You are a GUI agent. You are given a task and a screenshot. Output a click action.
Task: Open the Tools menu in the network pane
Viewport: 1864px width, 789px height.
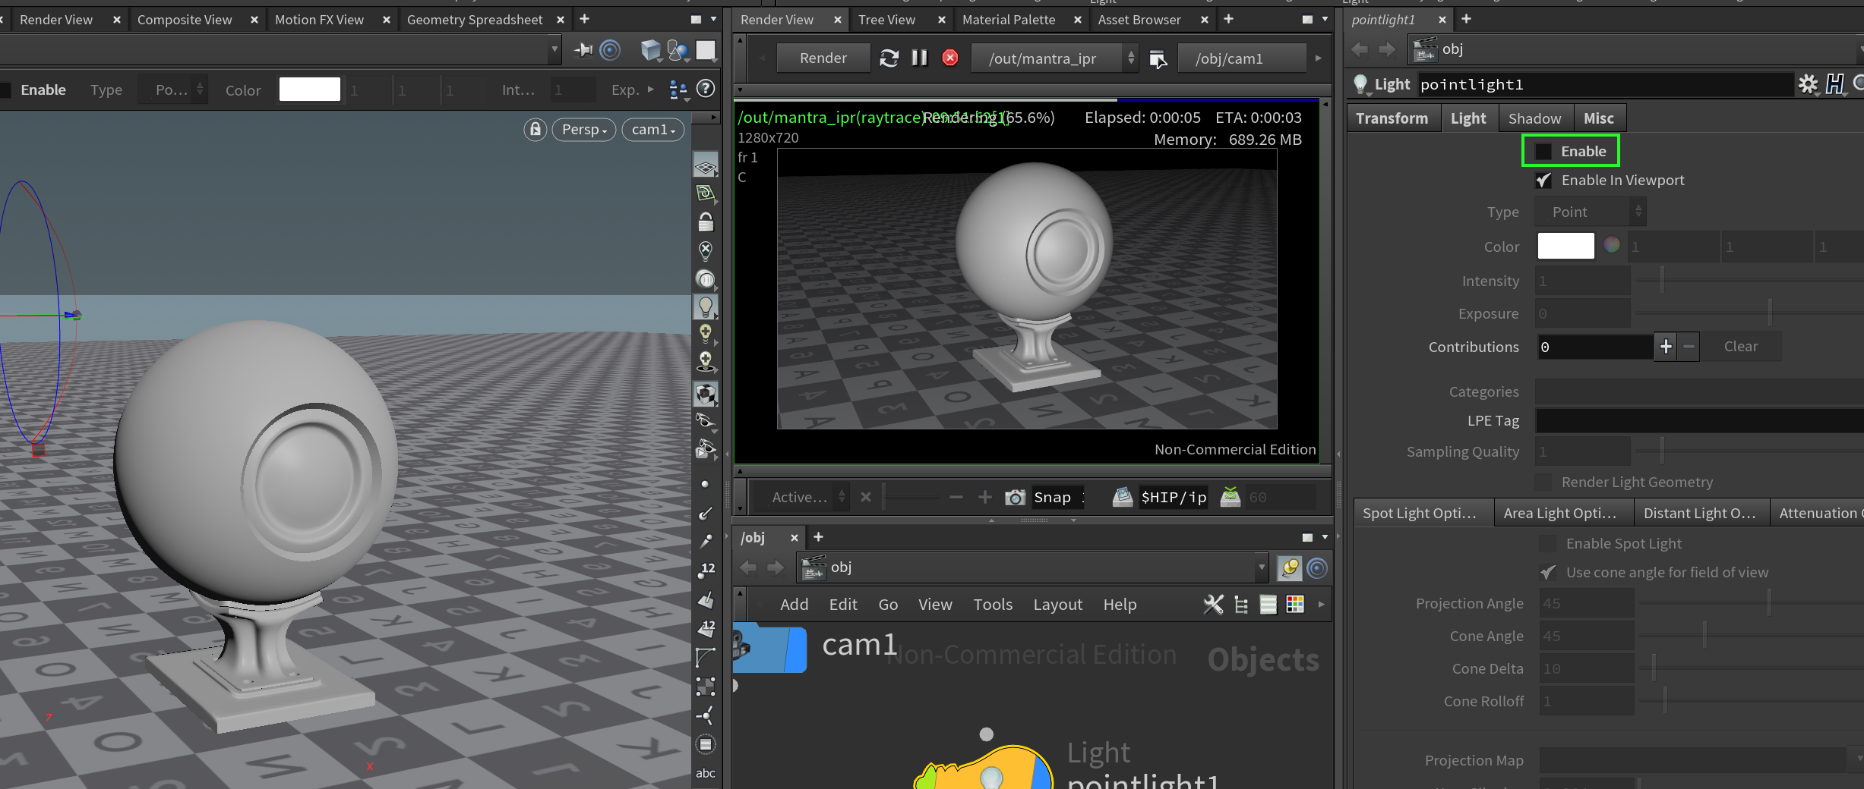click(x=992, y=605)
